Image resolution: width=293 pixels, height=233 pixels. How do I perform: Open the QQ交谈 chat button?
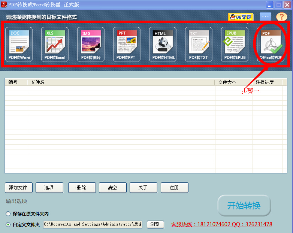click(x=241, y=17)
